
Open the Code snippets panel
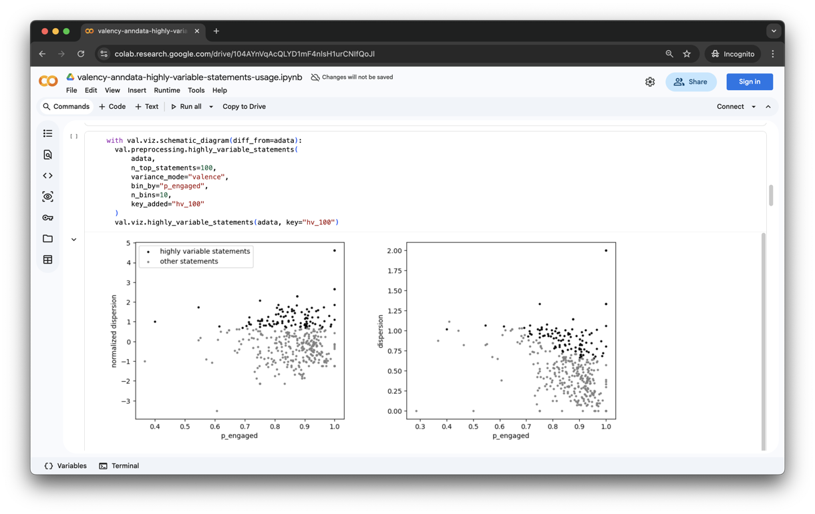47,176
